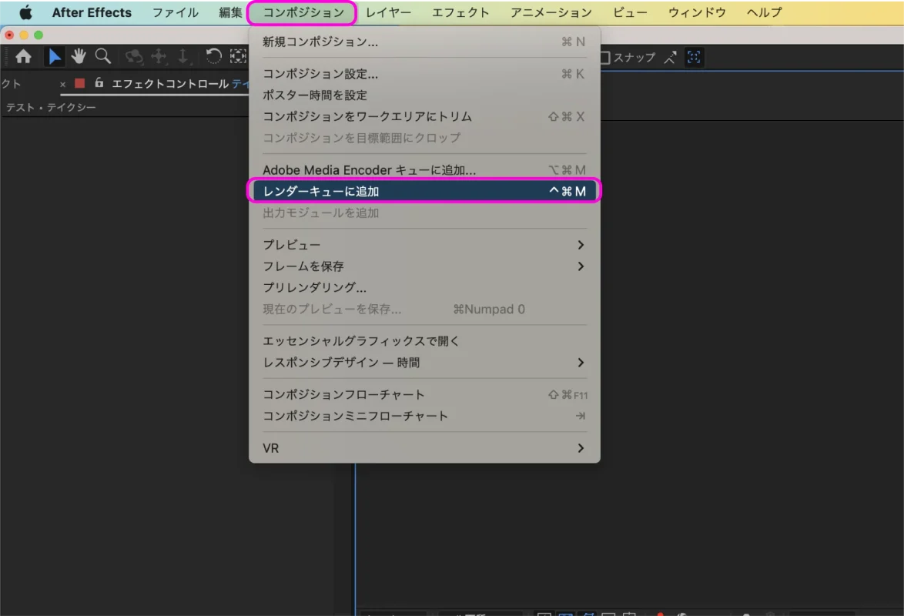Select the Hand tool

tap(79, 56)
